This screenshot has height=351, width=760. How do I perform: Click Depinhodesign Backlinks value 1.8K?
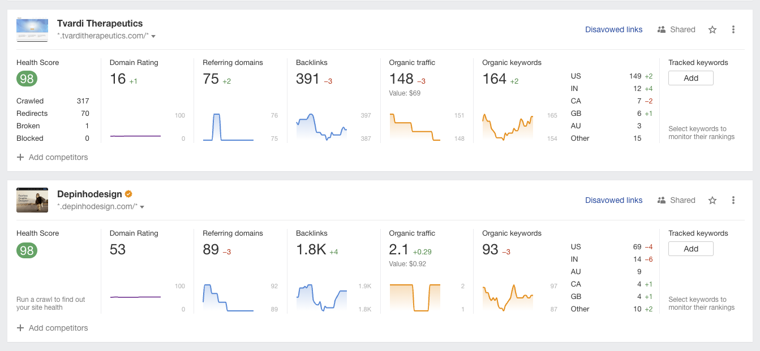[x=311, y=250]
